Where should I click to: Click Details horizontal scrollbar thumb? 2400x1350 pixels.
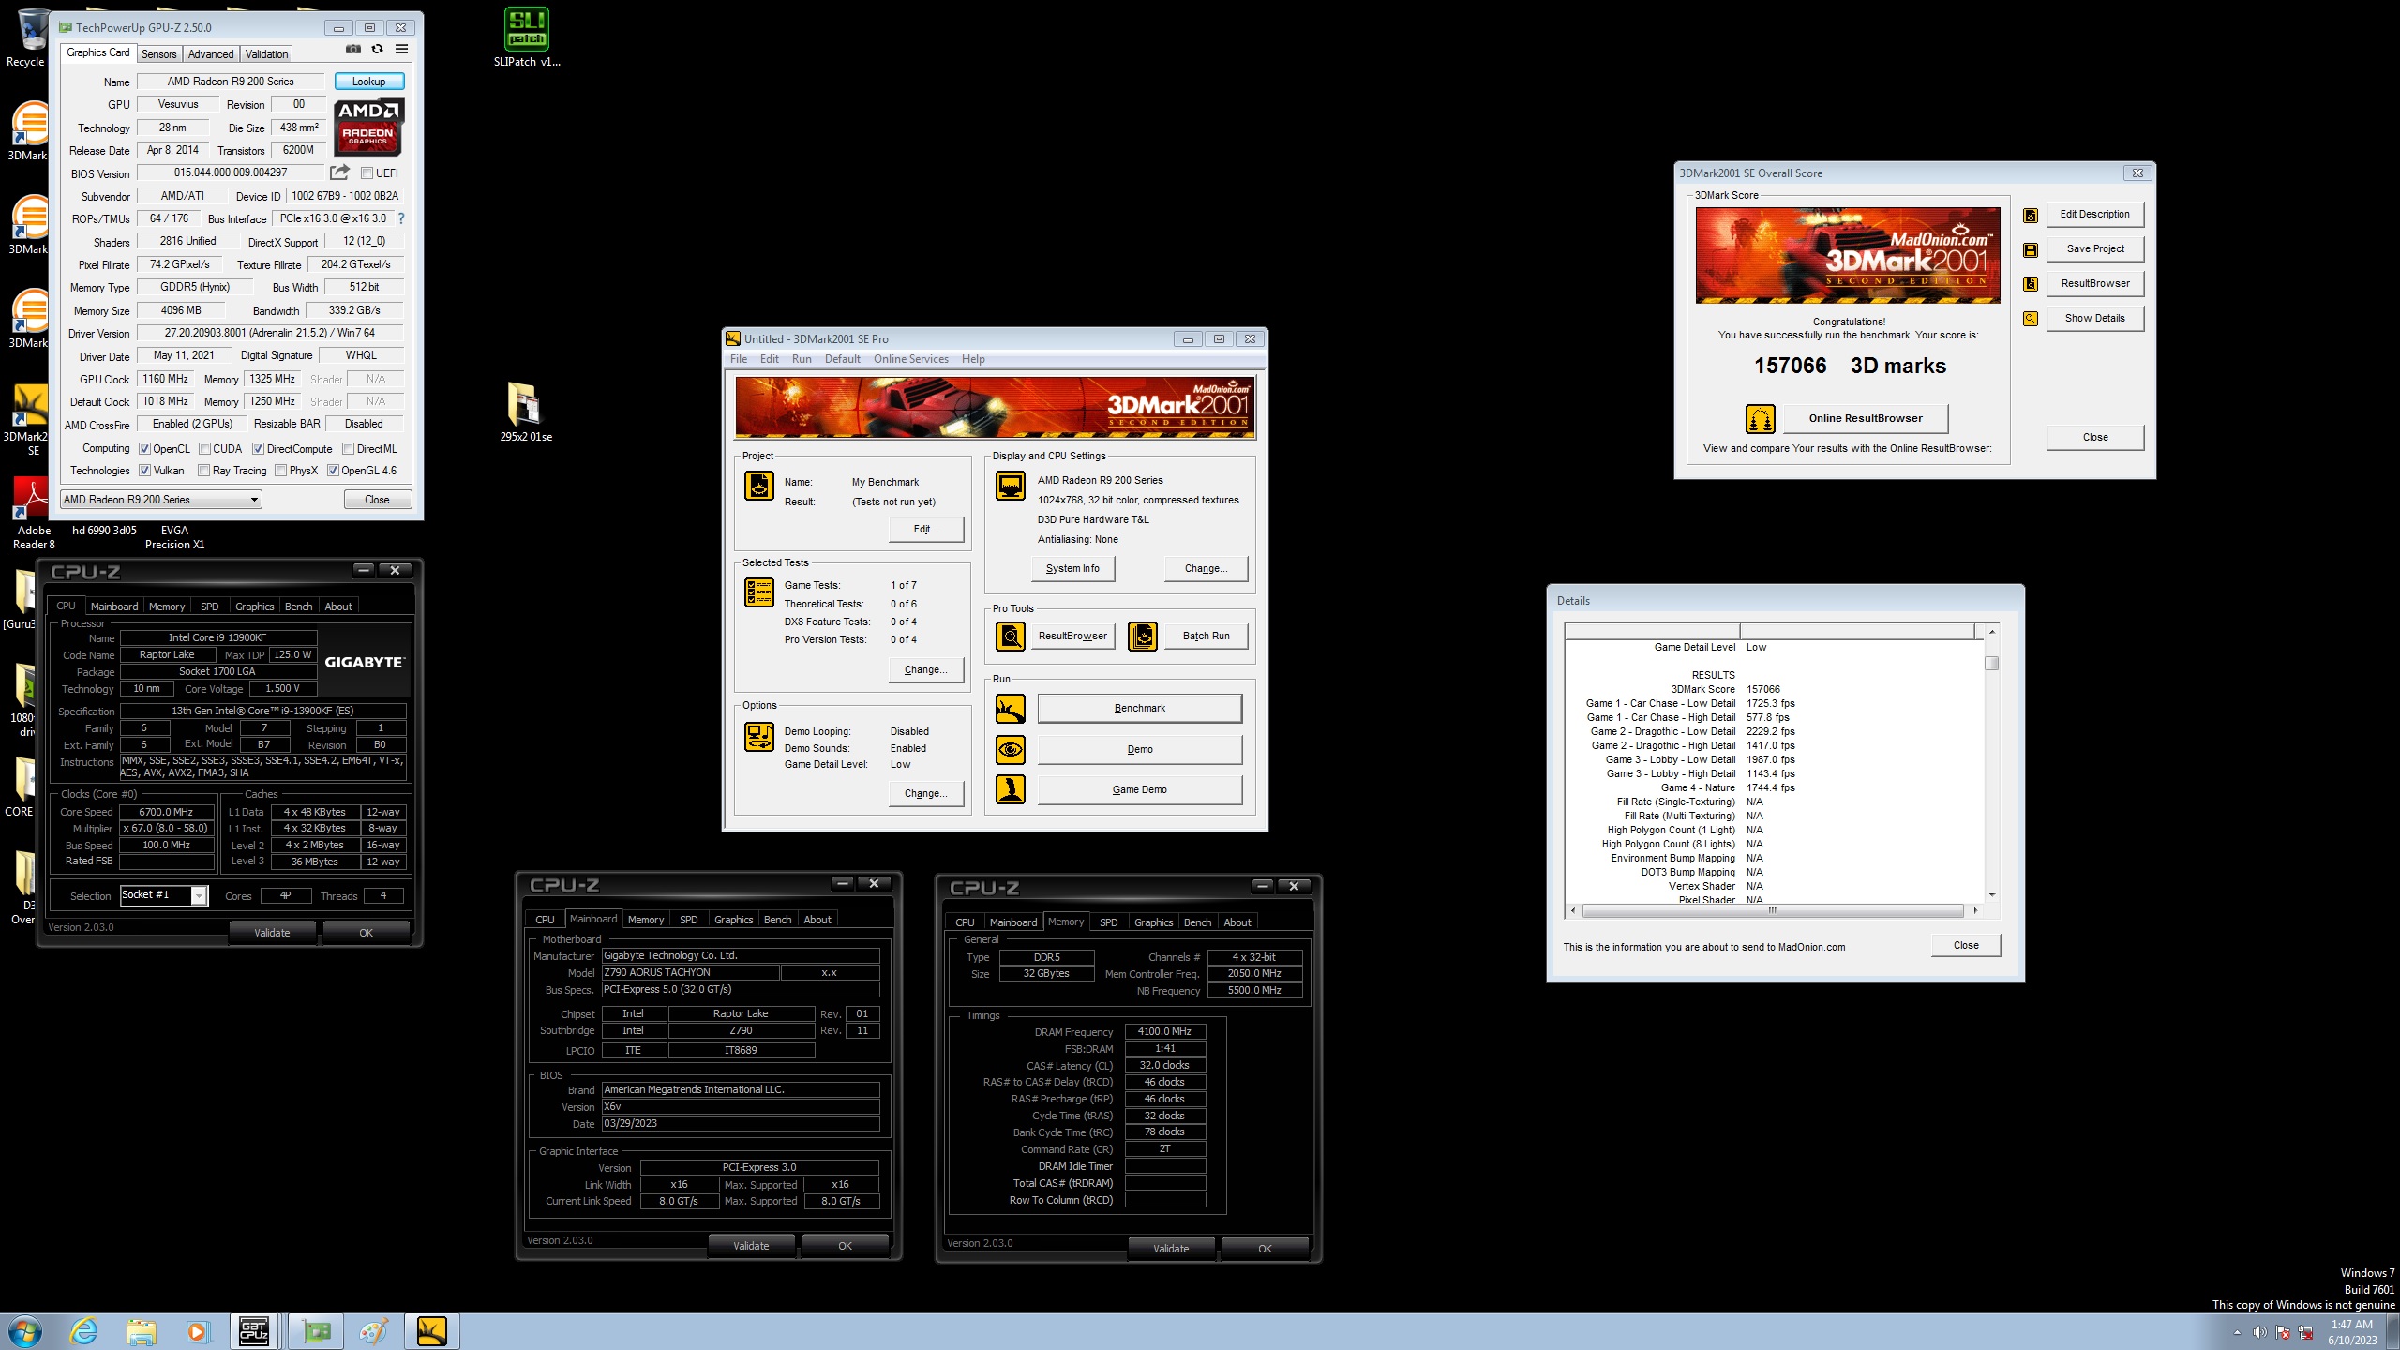pos(1772,911)
